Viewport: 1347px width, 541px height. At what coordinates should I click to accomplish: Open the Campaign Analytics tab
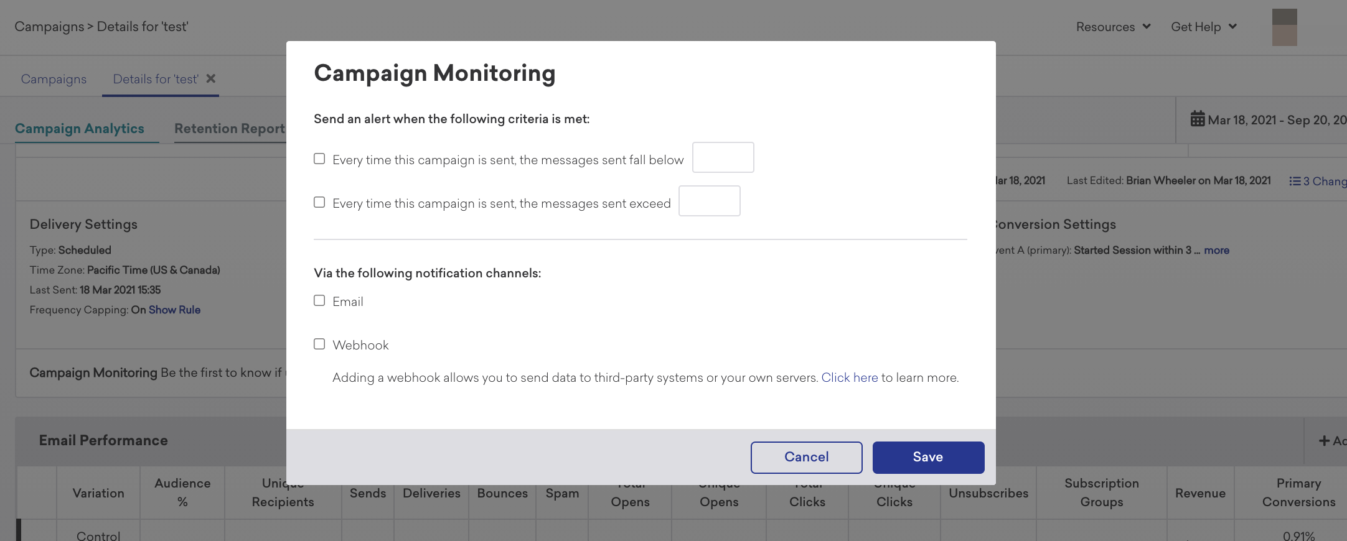coord(80,128)
